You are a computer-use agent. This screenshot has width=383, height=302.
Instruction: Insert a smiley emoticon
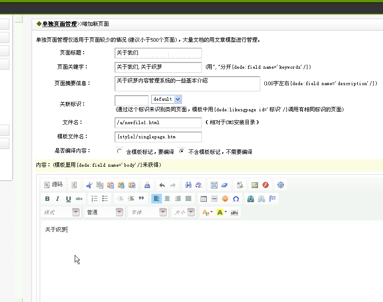coord(225,199)
